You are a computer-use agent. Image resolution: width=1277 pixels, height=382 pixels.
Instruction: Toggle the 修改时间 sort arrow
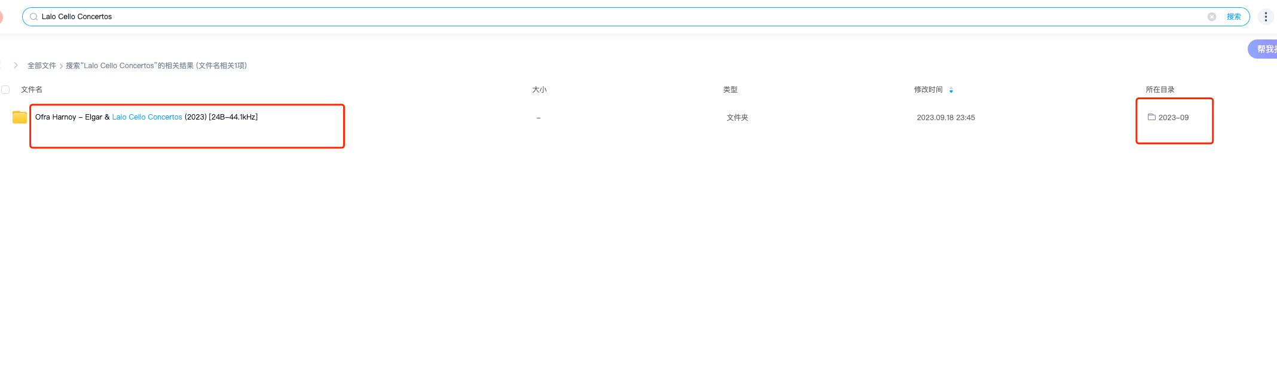coord(951,90)
